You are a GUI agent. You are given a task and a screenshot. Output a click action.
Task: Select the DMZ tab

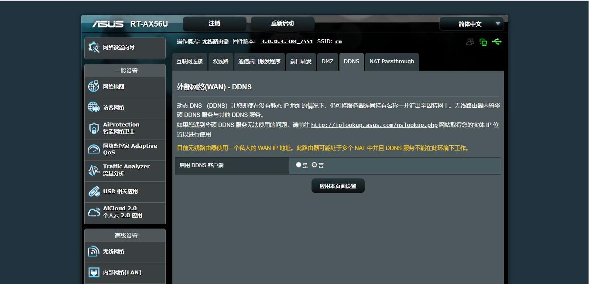click(x=327, y=62)
